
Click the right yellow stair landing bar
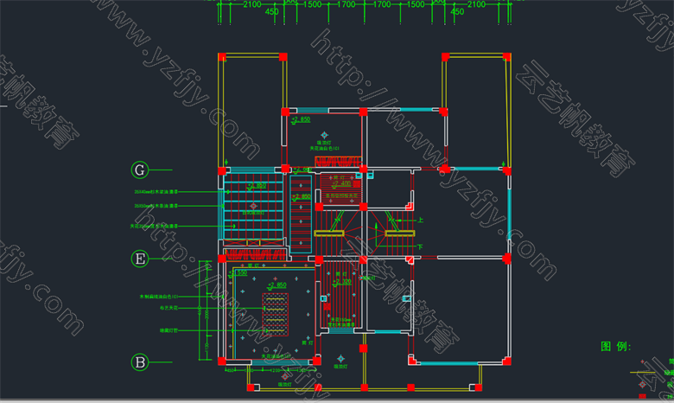pos(400,233)
